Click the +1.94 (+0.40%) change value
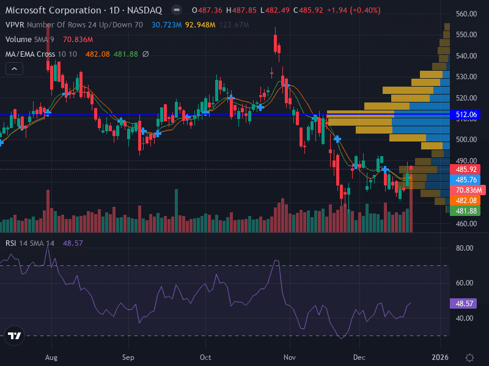 click(354, 10)
